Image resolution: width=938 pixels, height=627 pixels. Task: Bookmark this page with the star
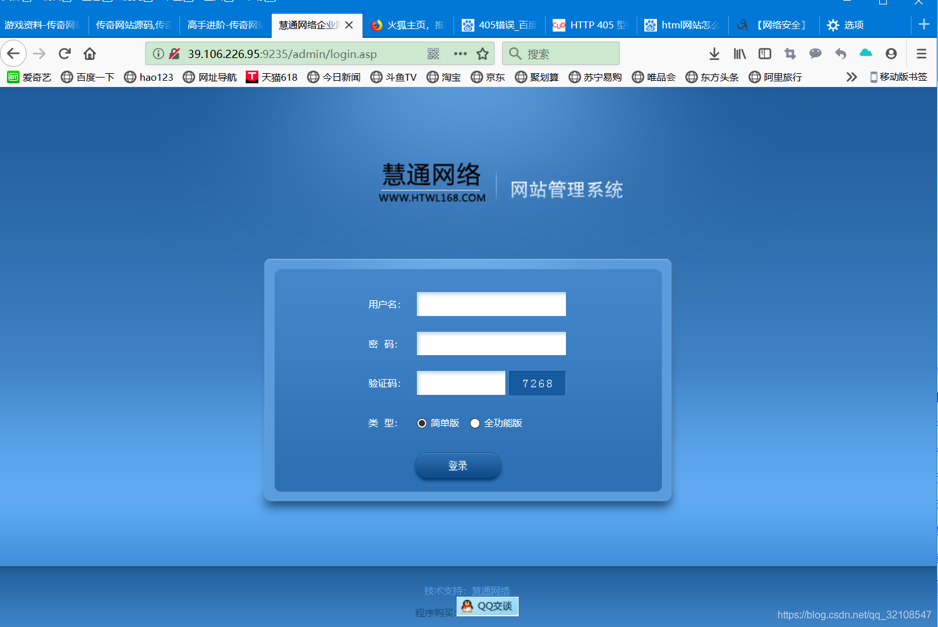pos(483,54)
